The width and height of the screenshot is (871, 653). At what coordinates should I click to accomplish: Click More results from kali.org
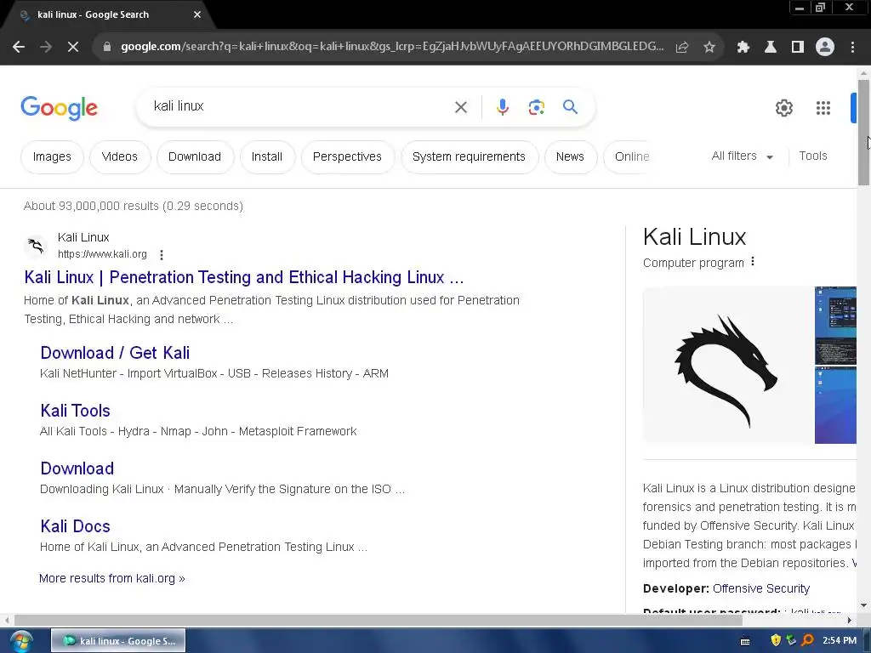pyautogui.click(x=111, y=578)
